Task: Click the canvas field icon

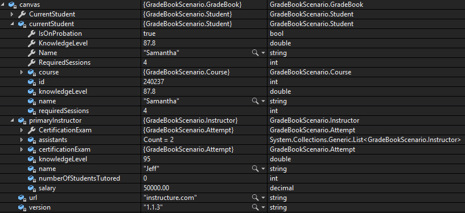Action: click(x=12, y=5)
